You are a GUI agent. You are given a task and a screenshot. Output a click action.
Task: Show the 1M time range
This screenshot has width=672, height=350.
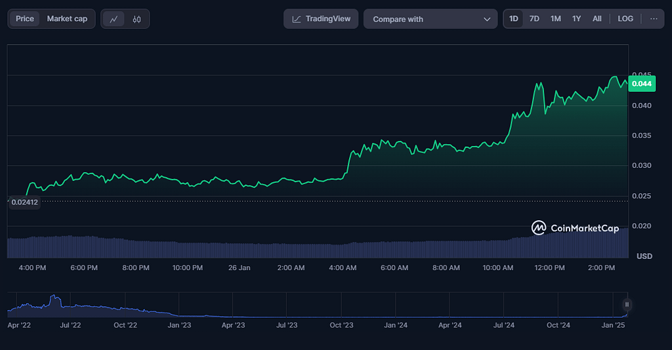pos(555,19)
